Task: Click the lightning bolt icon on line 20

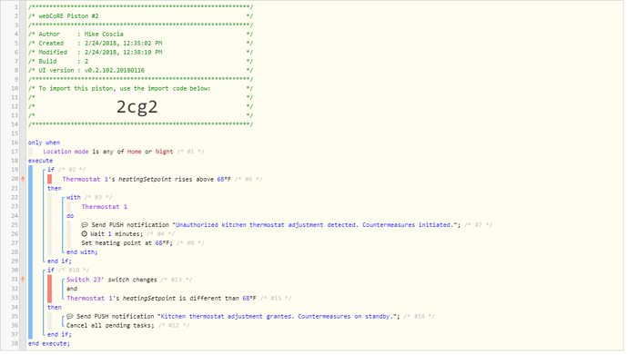Action: [23, 179]
